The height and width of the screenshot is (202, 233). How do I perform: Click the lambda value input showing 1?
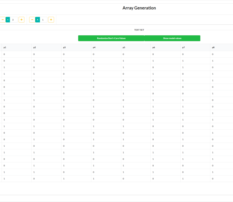[44, 20]
